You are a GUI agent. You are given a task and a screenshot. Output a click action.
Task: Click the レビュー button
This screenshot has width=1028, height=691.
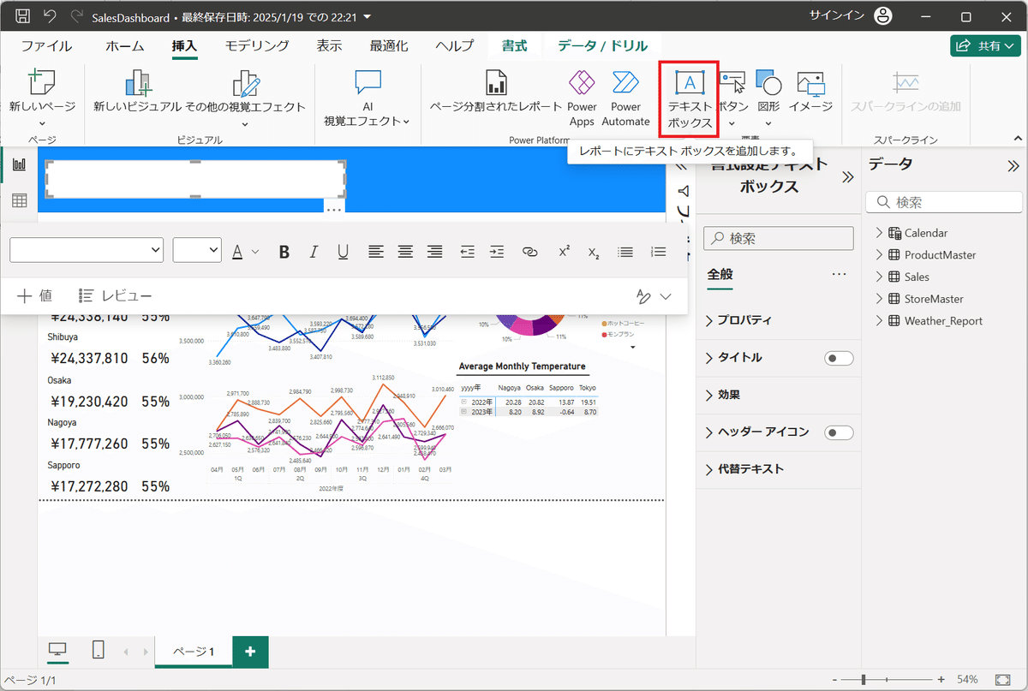[x=116, y=296]
